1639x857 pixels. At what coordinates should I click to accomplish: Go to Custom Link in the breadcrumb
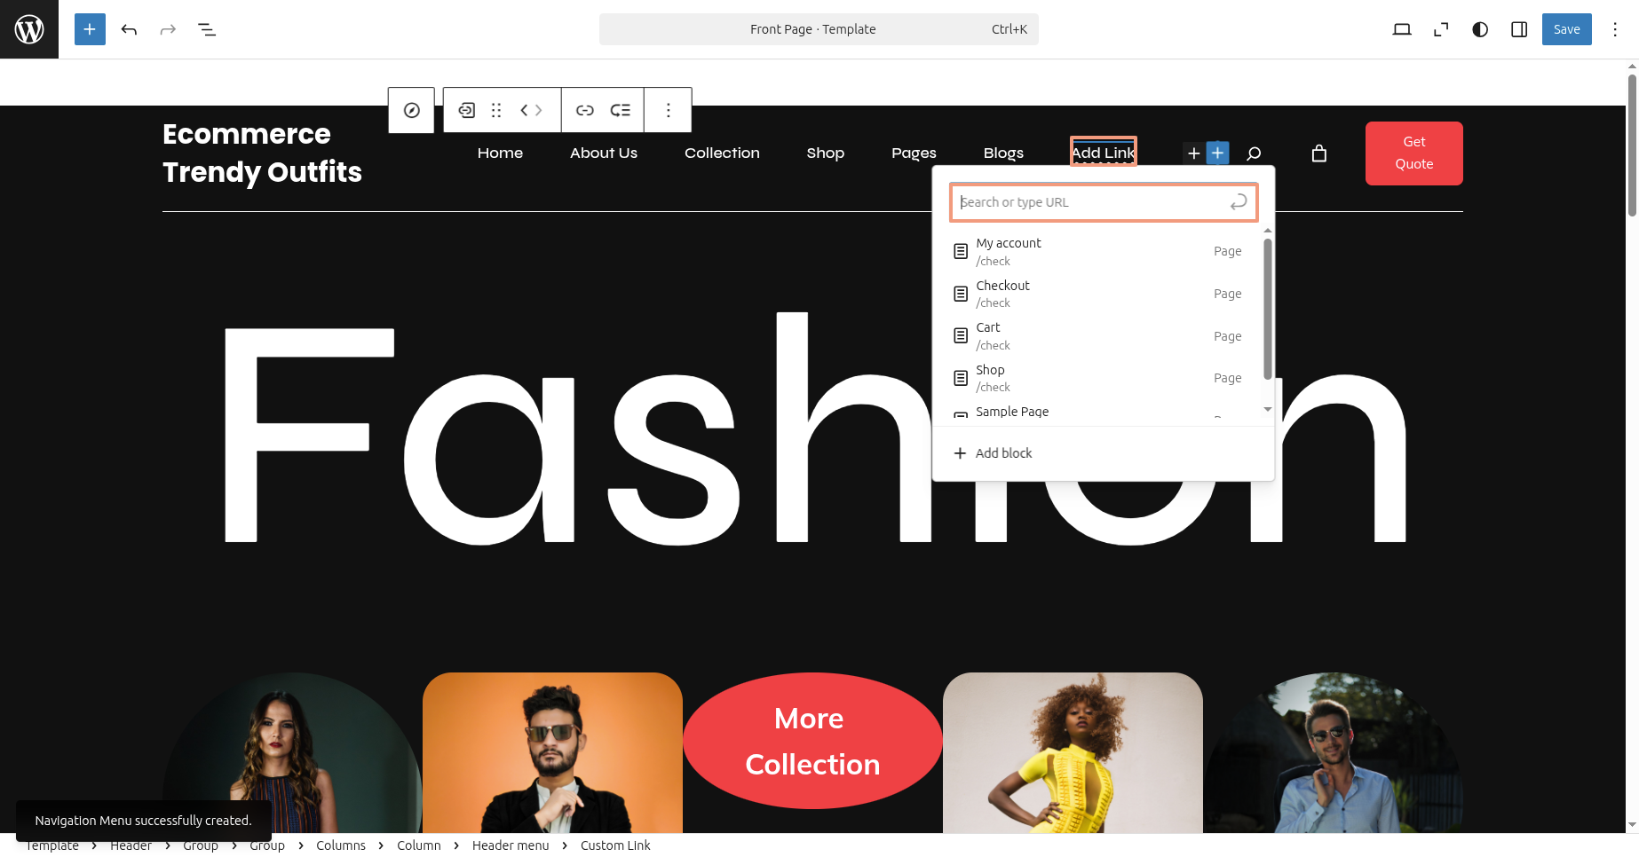(615, 845)
